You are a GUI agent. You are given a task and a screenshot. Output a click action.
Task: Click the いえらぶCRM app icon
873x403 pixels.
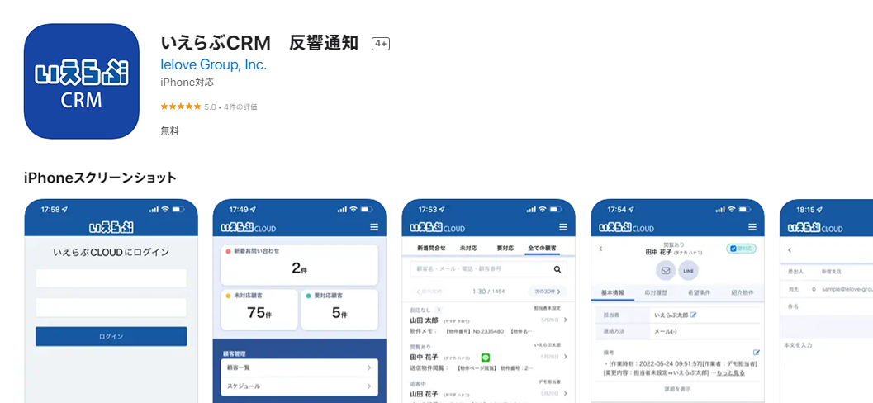[x=81, y=81]
